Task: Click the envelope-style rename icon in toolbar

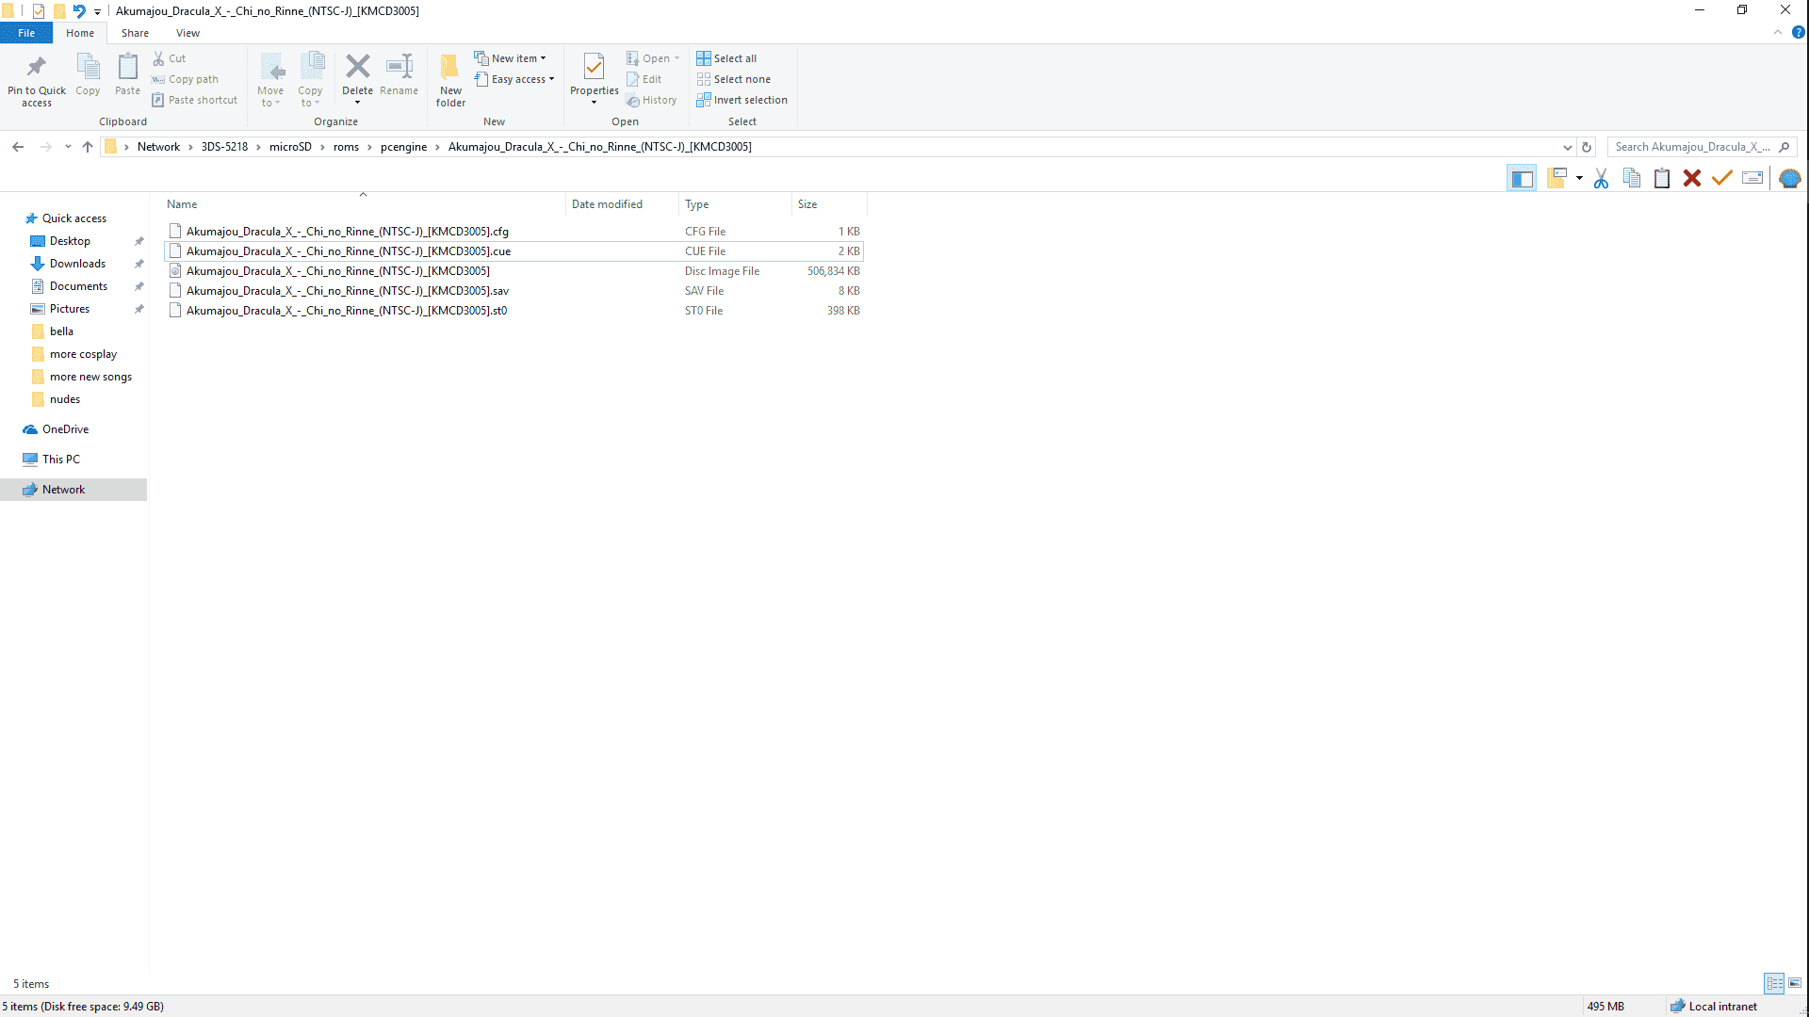Action: pos(1752,178)
